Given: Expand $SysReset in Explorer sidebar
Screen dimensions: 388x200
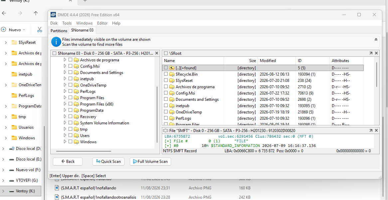Looking at the screenshot, I should 6,42.
